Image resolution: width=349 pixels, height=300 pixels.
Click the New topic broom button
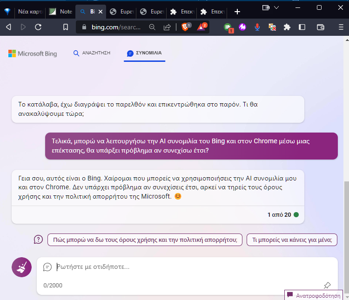(x=21, y=267)
